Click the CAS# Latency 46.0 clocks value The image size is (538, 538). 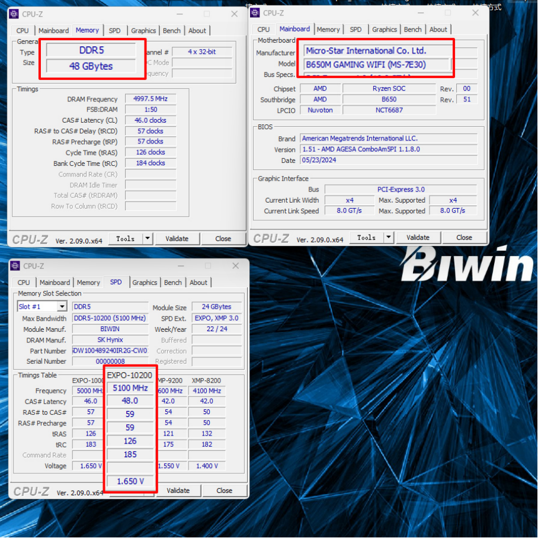pos(150,120)
